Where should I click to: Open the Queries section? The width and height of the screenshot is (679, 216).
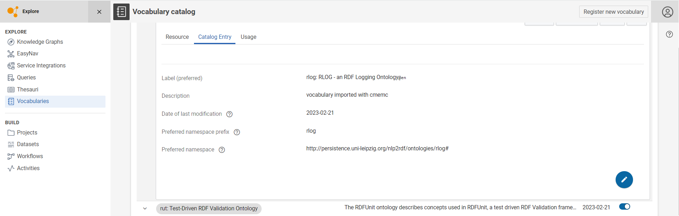pos(26,78)
